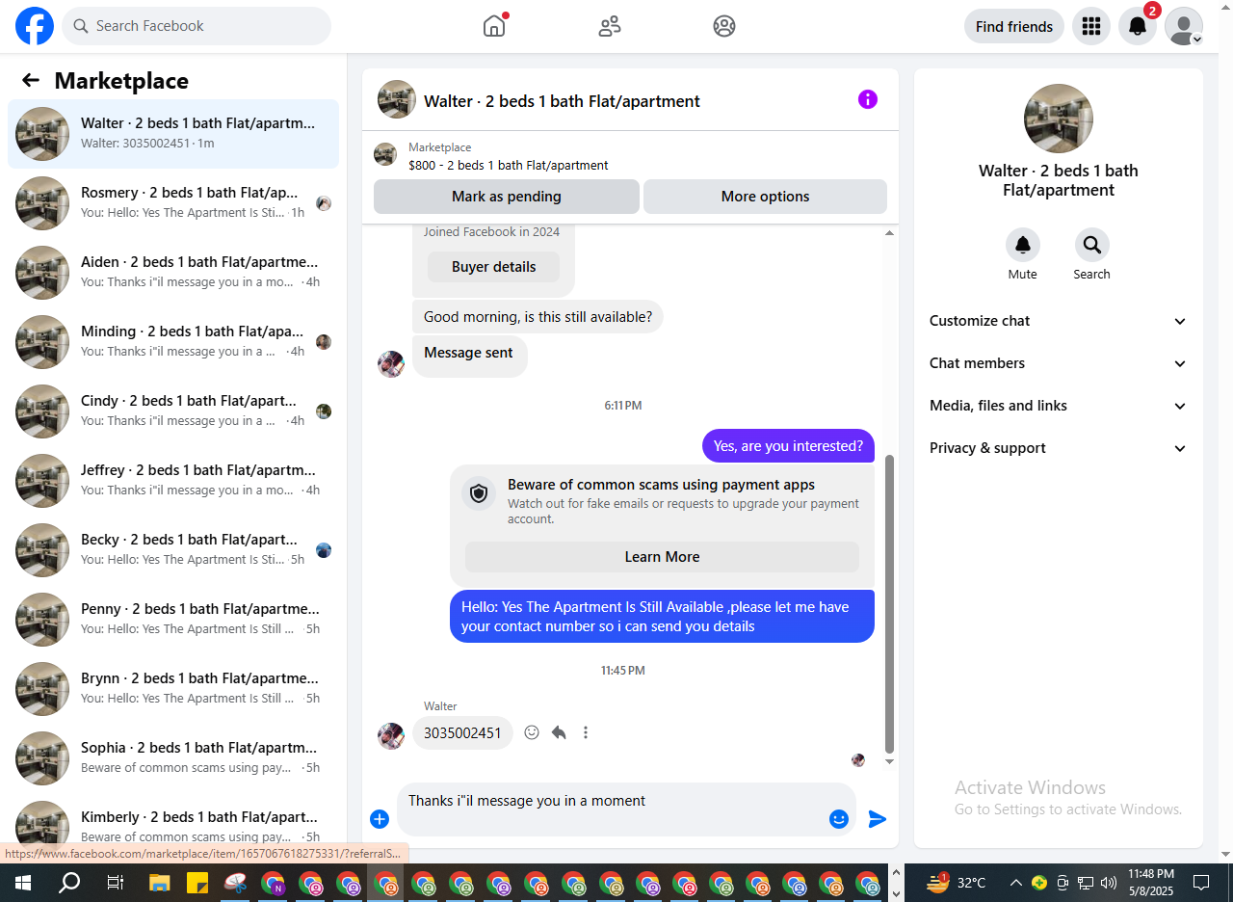Open the emoji picker in the message box
Screen dimensions: 1233x902
(839, 819)
